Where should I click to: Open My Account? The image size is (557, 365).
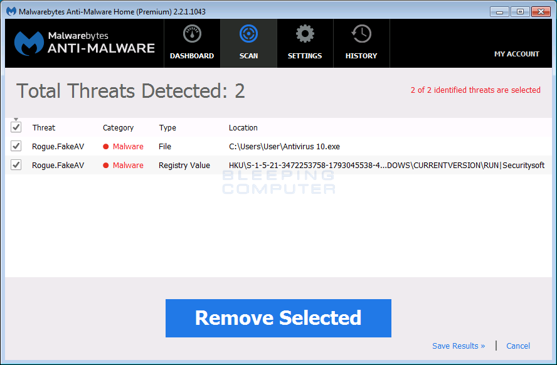516,54
